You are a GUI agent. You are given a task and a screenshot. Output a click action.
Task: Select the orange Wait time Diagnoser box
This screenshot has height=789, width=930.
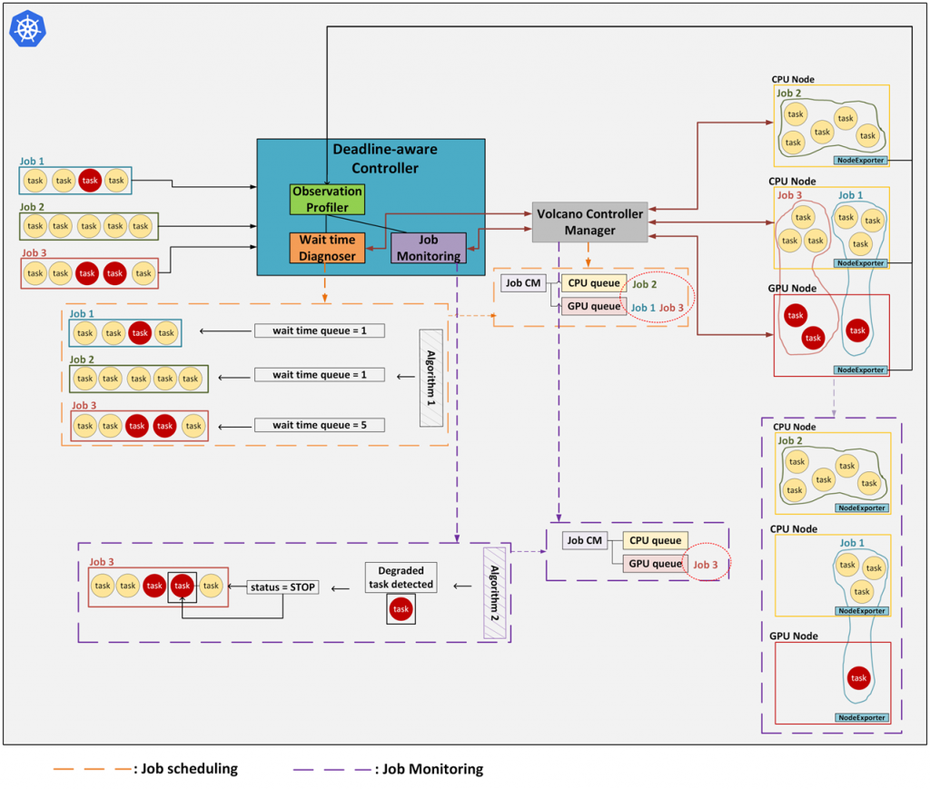327,248
